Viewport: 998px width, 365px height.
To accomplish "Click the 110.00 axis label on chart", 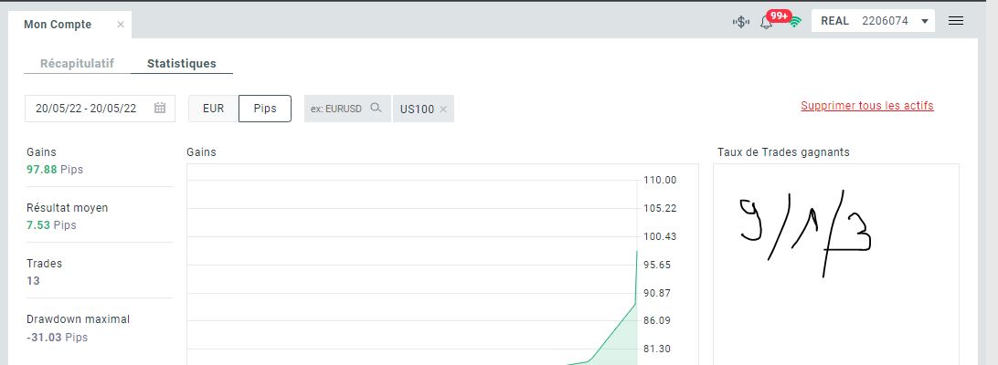I will [660, 180].
